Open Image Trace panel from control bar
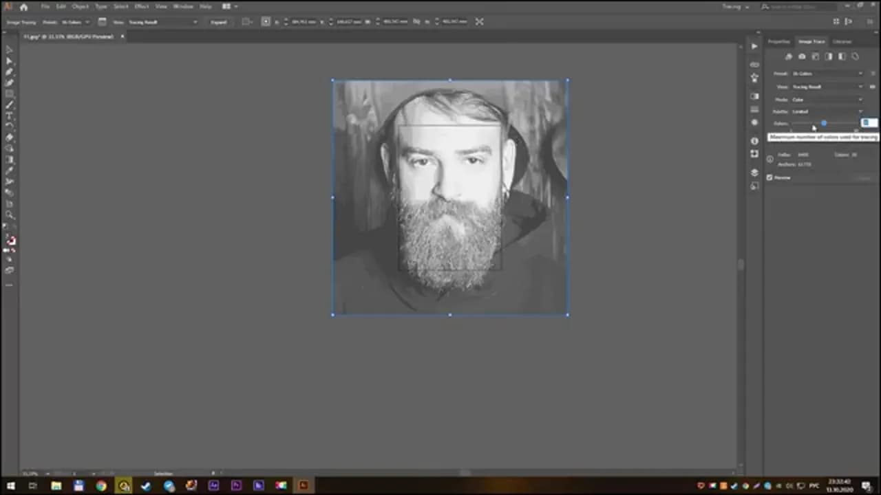Screen dimensions: 881x495 [x=103, y=21]
